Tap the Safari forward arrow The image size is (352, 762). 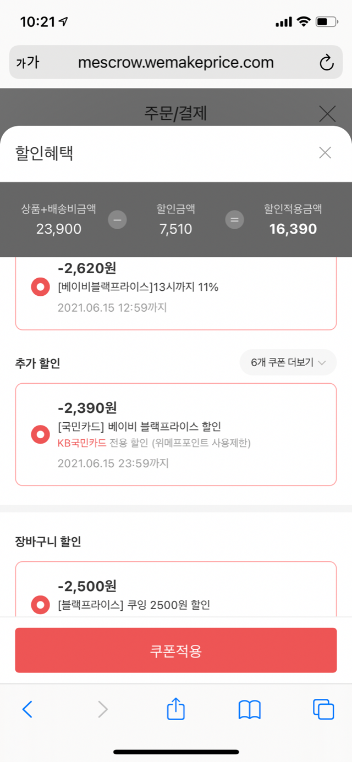[103, 709]
